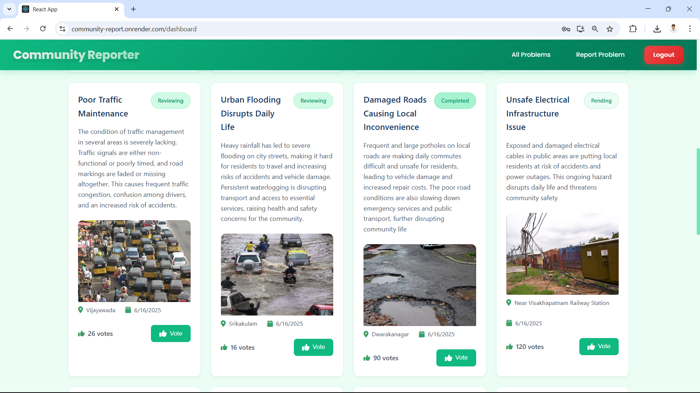Click the install app icon in address bar
Viewport: 700px width, 393px height.
(580, 29)
